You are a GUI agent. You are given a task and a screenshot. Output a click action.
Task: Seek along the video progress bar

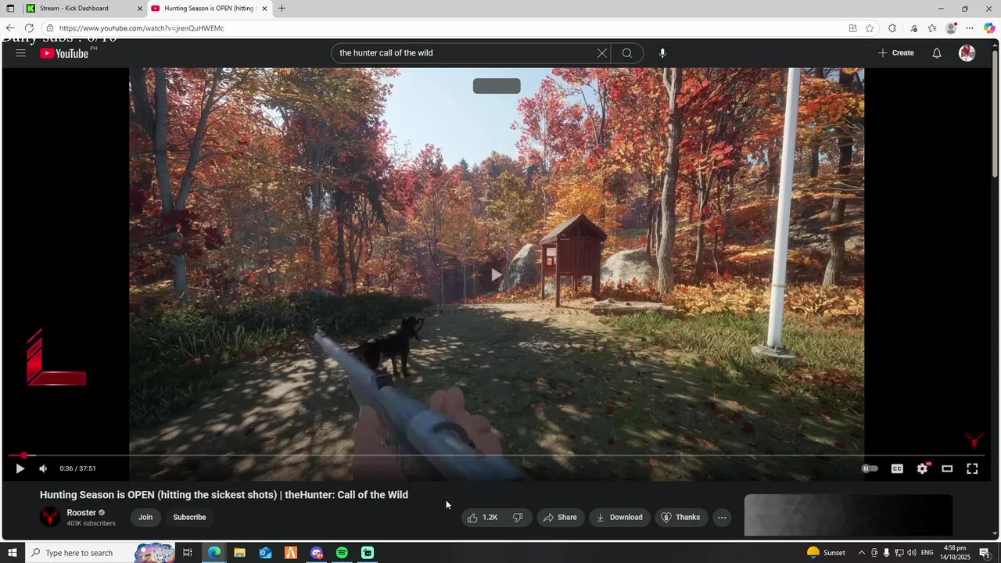click(497, 455)
